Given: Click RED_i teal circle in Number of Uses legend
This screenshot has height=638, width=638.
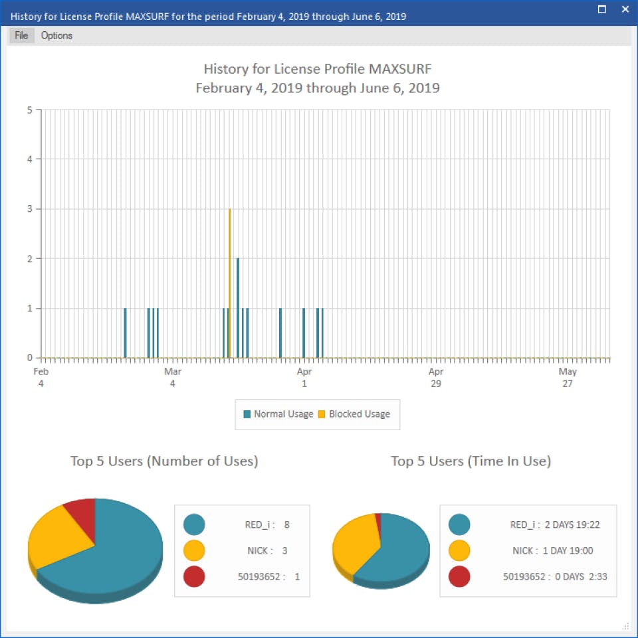Looking at the screenshot, I should click(194, 524).
